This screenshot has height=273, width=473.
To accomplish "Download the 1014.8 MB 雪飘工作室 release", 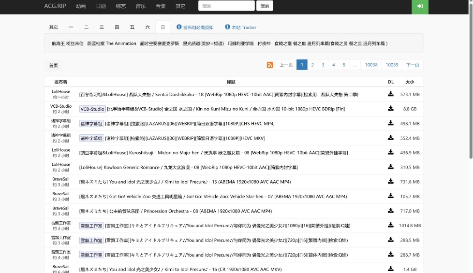I will click(x=390, y=225).
